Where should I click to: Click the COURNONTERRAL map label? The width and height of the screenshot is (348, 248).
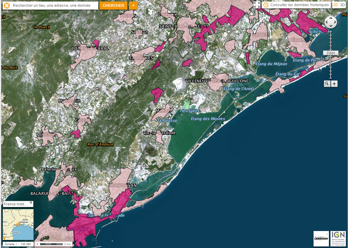(x=90, y=48)
